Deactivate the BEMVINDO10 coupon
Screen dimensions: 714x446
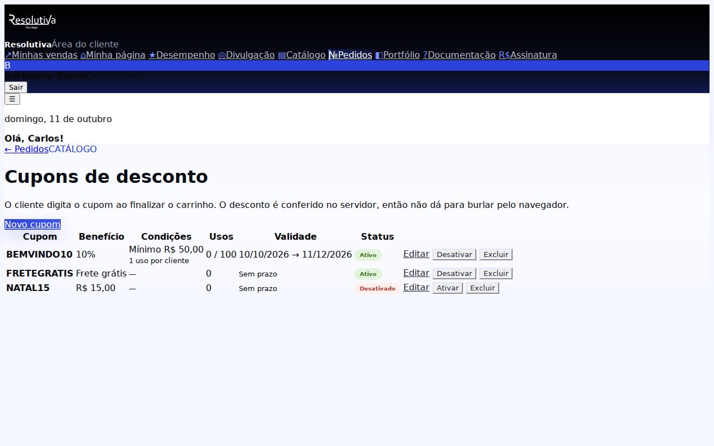pyautogui.click(x=454, y=254)
